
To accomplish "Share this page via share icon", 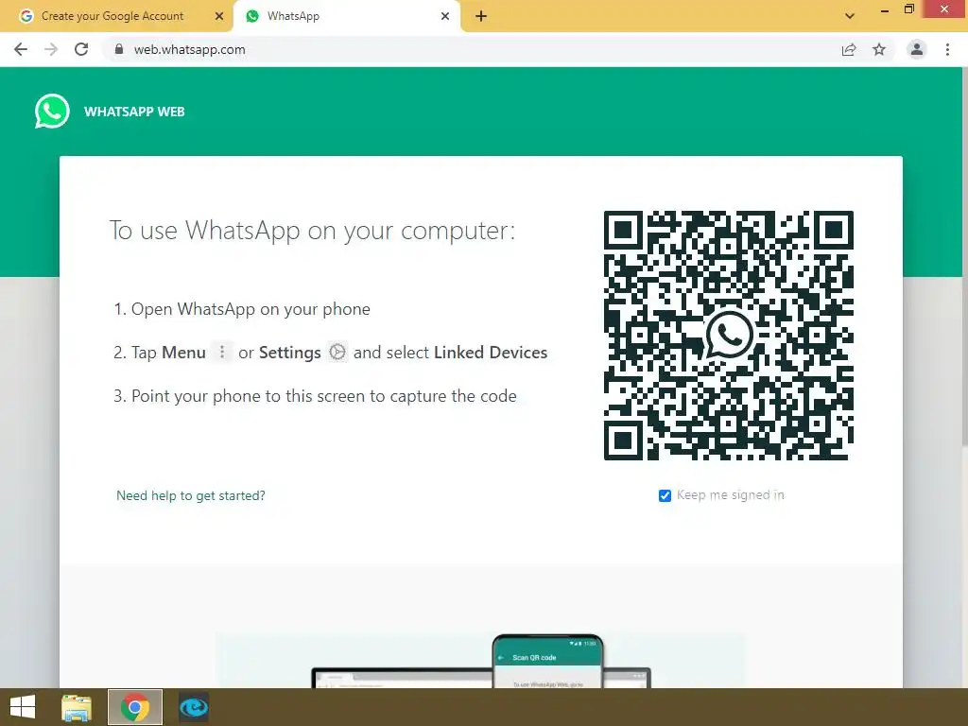I will click(849, 49).
